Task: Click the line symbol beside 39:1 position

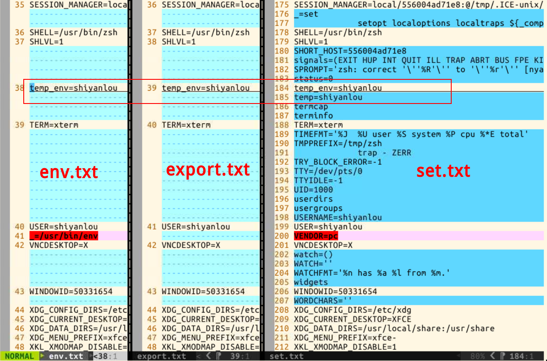Action: (219, 356)
